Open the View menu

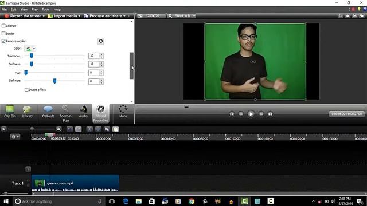(x=24, y=9)
